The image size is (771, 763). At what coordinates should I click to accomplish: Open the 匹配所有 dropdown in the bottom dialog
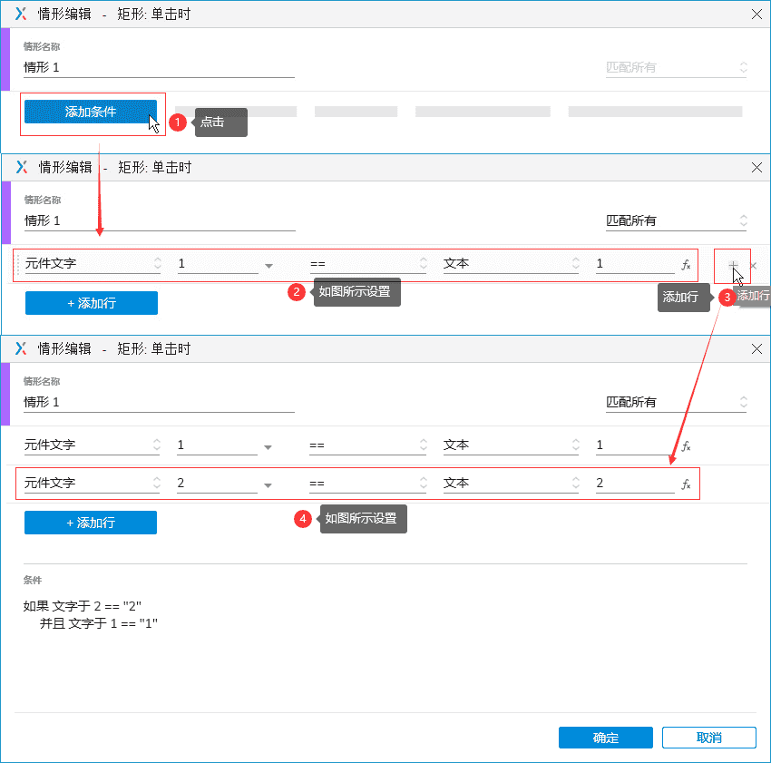676,402
